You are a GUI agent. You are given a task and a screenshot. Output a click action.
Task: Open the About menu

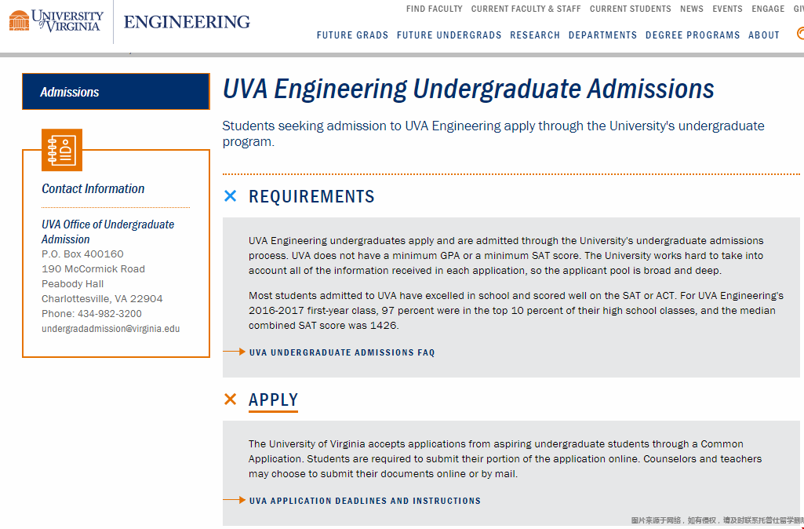[x=764, y=35]
